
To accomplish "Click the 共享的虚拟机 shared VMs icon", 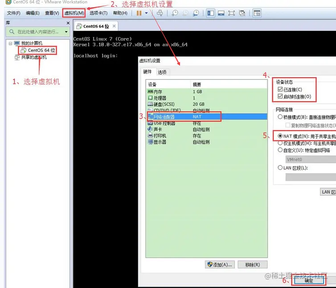I will pyautogui.click(x=17, y=57).
